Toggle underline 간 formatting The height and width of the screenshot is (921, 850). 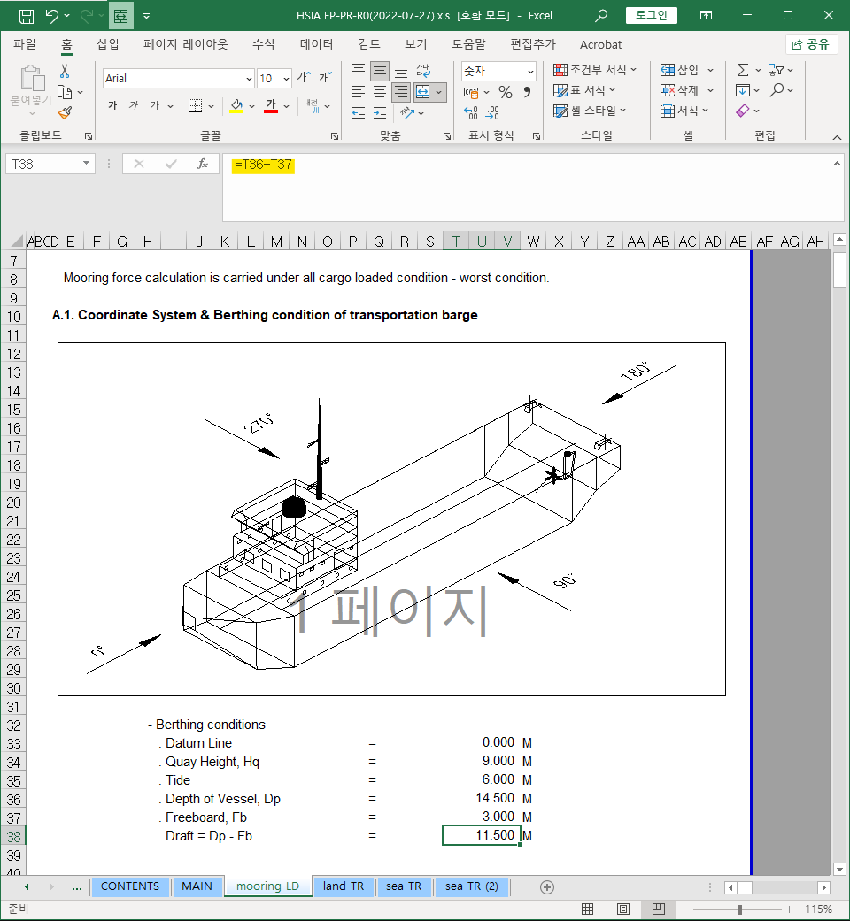pos(155,106)
